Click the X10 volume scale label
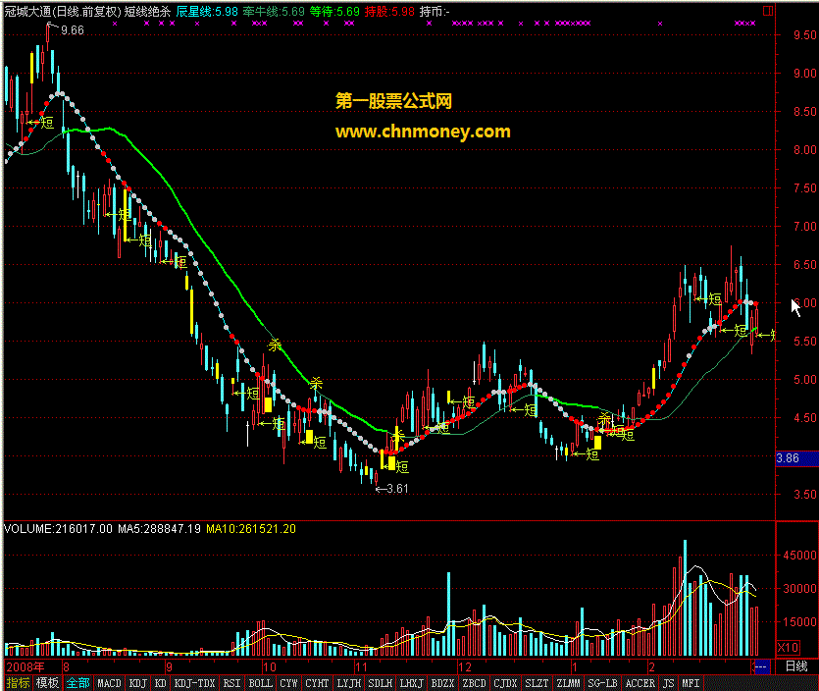This screenshot has height=691, width=819. coord(789,648)
